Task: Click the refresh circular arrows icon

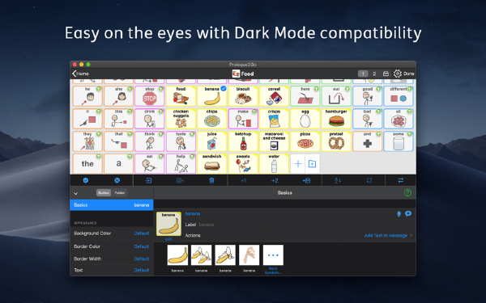Action: click(x=369, y=180)
